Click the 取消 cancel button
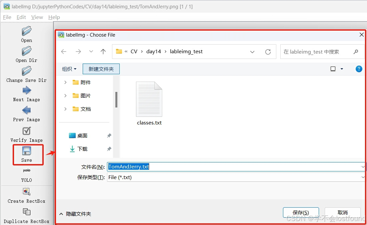This screenshot has height=225, width=367. [x=342, y=213]
